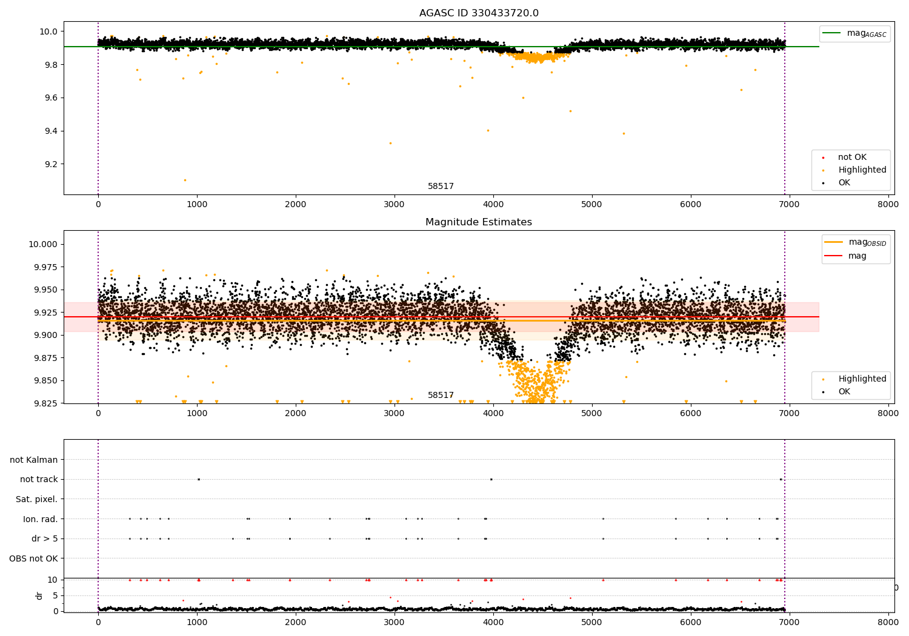909x636 pixels.
Task: Click the 'not track' marker near x=4000
Action: click(x=491, y=479)
